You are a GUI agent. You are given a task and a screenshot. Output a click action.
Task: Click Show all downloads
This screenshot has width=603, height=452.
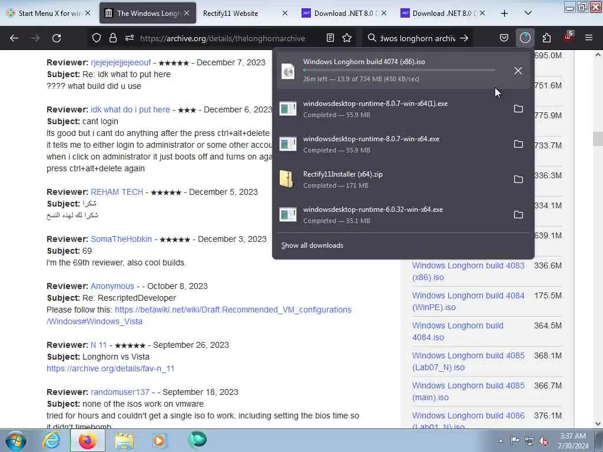[312, 245]
